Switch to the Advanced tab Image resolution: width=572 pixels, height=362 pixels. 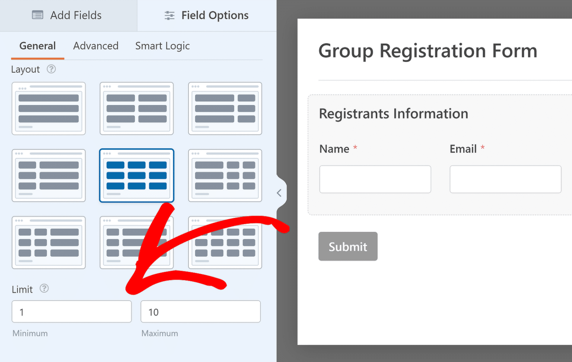click(96, 46)
